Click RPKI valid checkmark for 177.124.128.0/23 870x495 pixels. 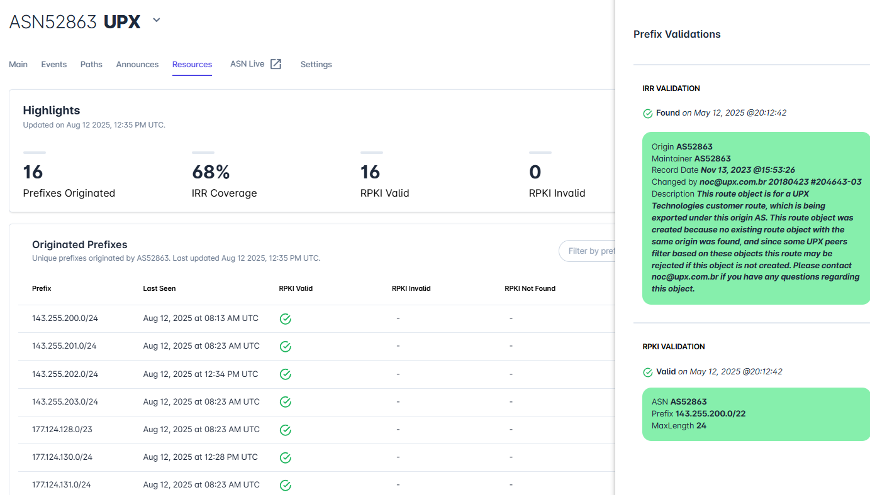[x=285, y=430]
